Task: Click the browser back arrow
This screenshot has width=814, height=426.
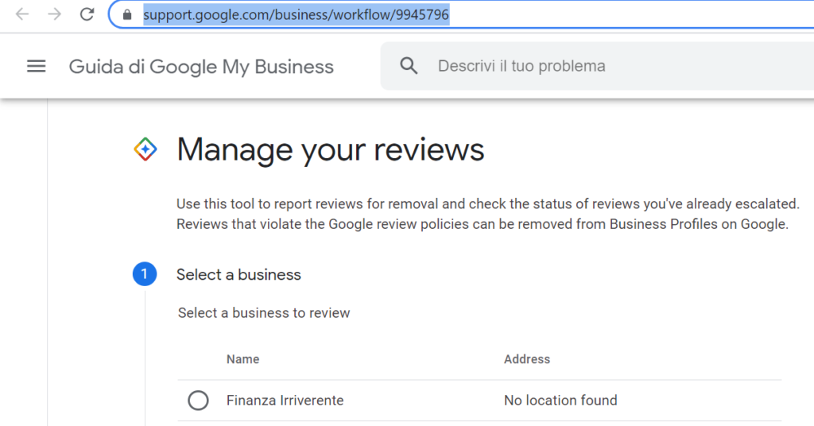Action: coord(22,14)
